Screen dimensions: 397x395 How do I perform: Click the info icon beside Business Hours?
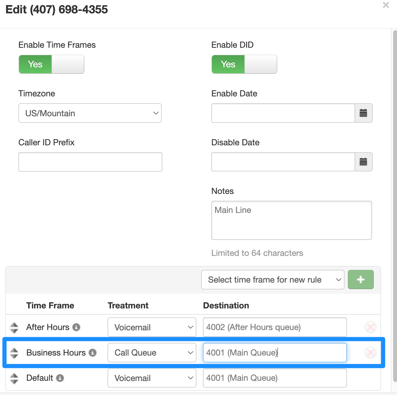[93, 353]
